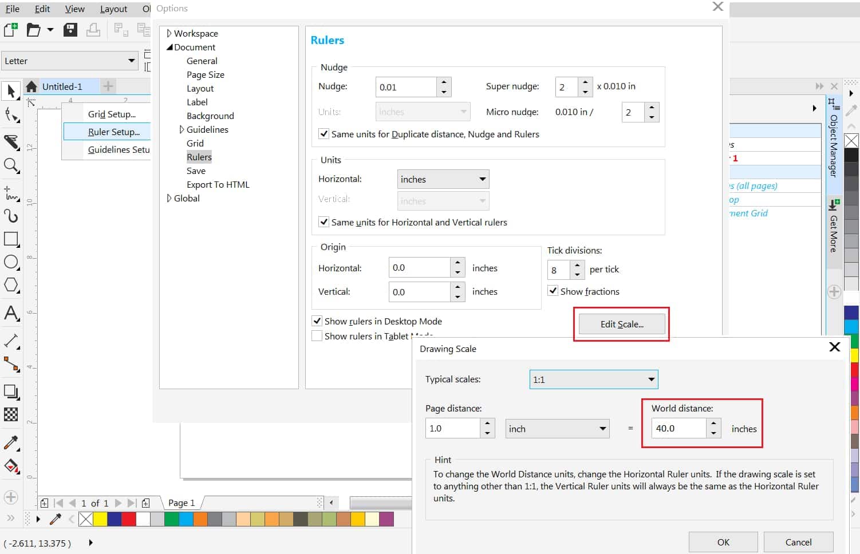Select the Polygon tool

click(x=11, y=285)
